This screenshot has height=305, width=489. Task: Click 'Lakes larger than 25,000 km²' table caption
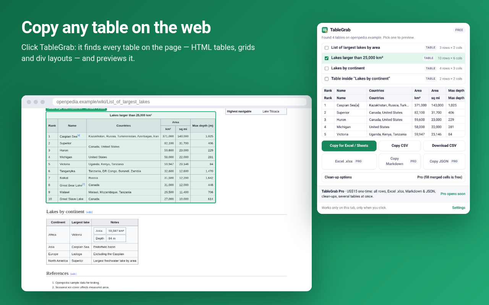point(131,115)
